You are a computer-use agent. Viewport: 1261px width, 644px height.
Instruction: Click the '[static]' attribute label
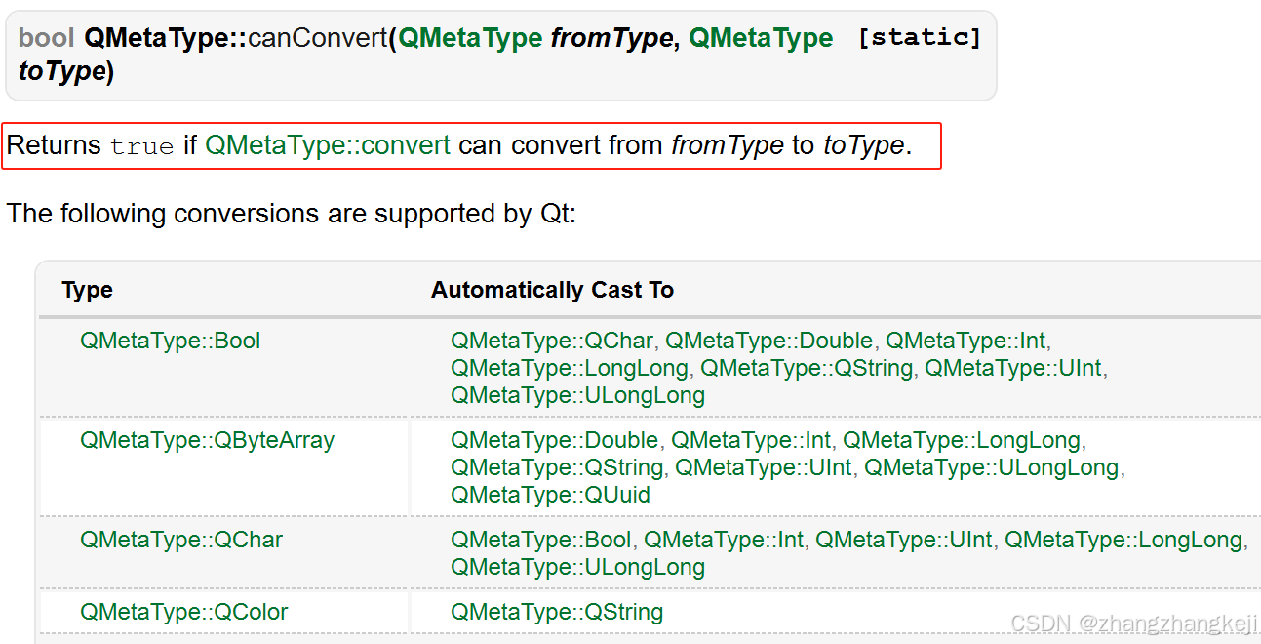[x=919, y=38]
